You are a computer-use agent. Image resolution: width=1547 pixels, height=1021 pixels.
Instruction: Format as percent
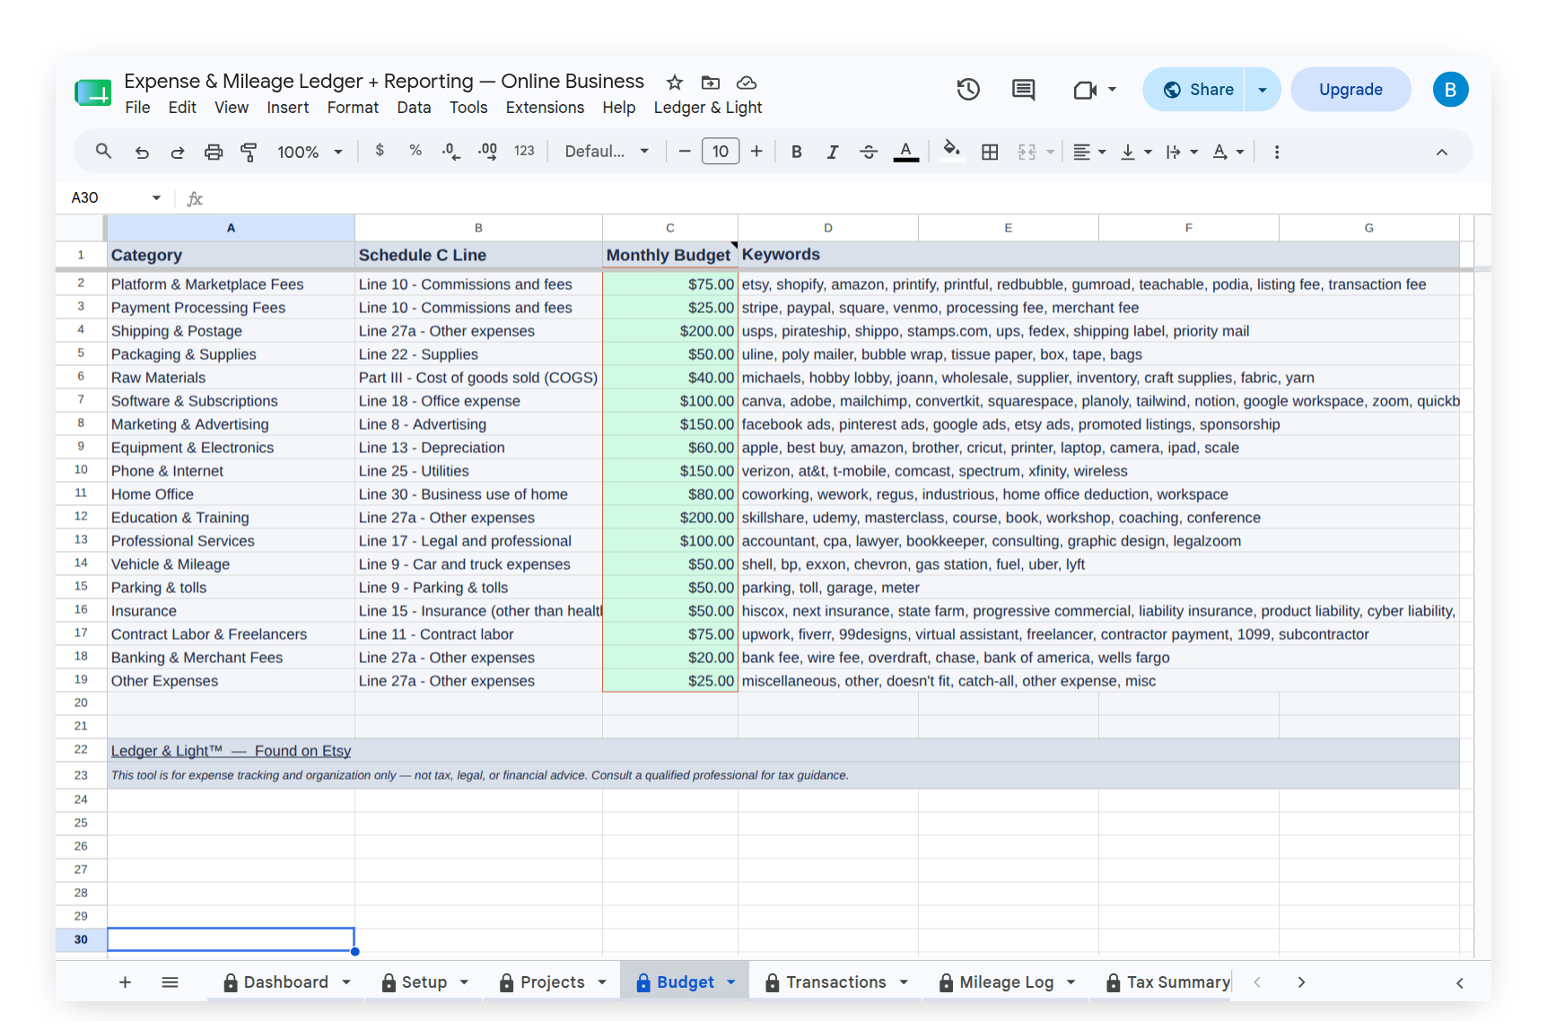click(x=415, y=151)
